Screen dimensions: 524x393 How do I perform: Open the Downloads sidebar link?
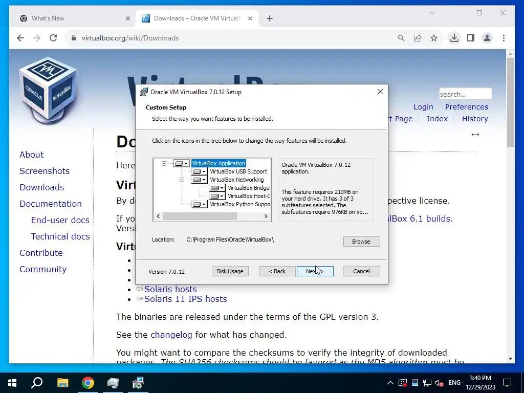pos(42,187)
